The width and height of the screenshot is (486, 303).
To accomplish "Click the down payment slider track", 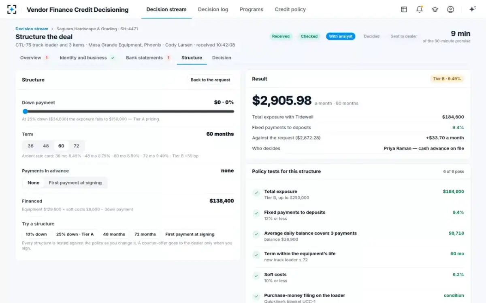I will (x=128, y=112).
